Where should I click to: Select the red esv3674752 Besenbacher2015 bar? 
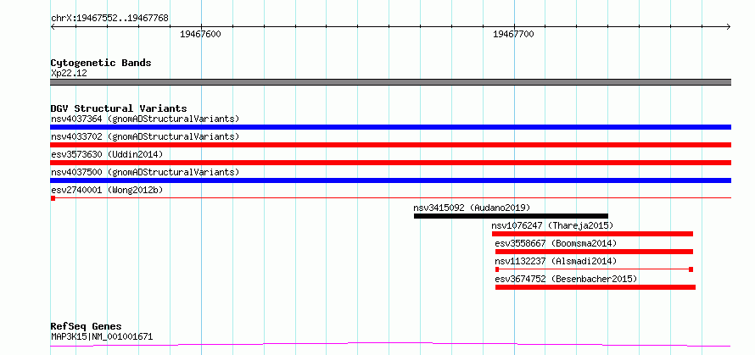tap(596, 287)
